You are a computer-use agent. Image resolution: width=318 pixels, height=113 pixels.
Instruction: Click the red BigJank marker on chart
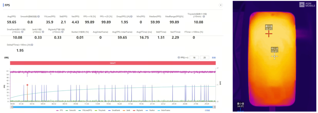pyautogui.click(x=27, y=85)
